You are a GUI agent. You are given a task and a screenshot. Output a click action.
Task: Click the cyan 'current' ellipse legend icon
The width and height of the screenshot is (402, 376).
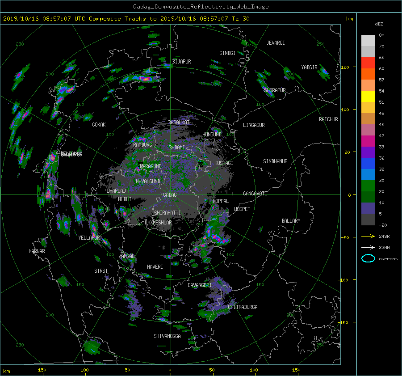368,258
